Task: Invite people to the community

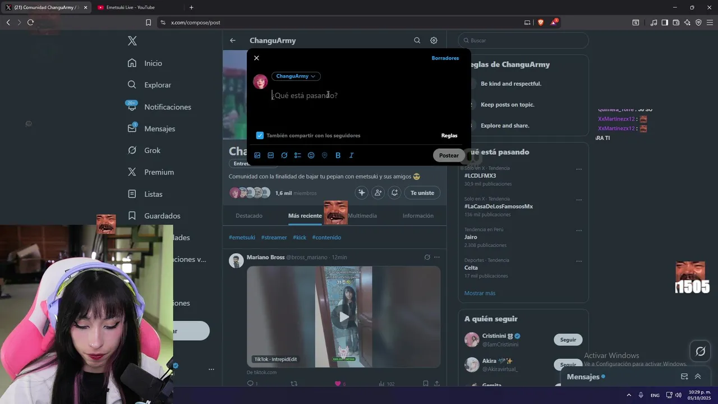Action: (x=378, y=193)
